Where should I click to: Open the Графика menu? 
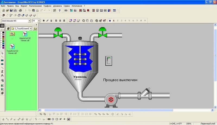click(47, 6)
